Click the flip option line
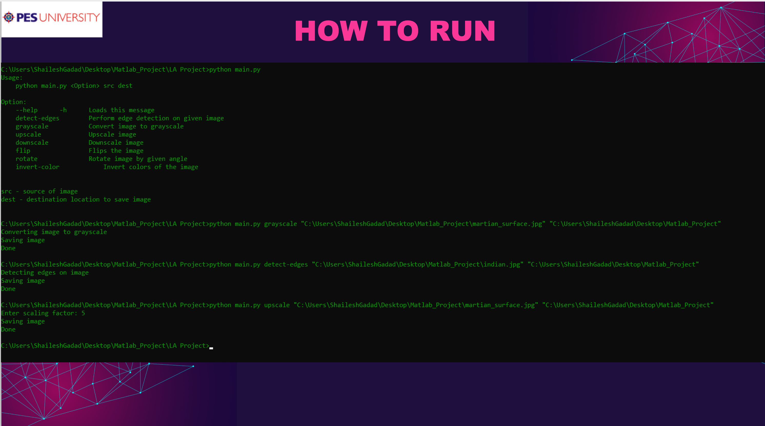The image size is (765, 426). 23,150
